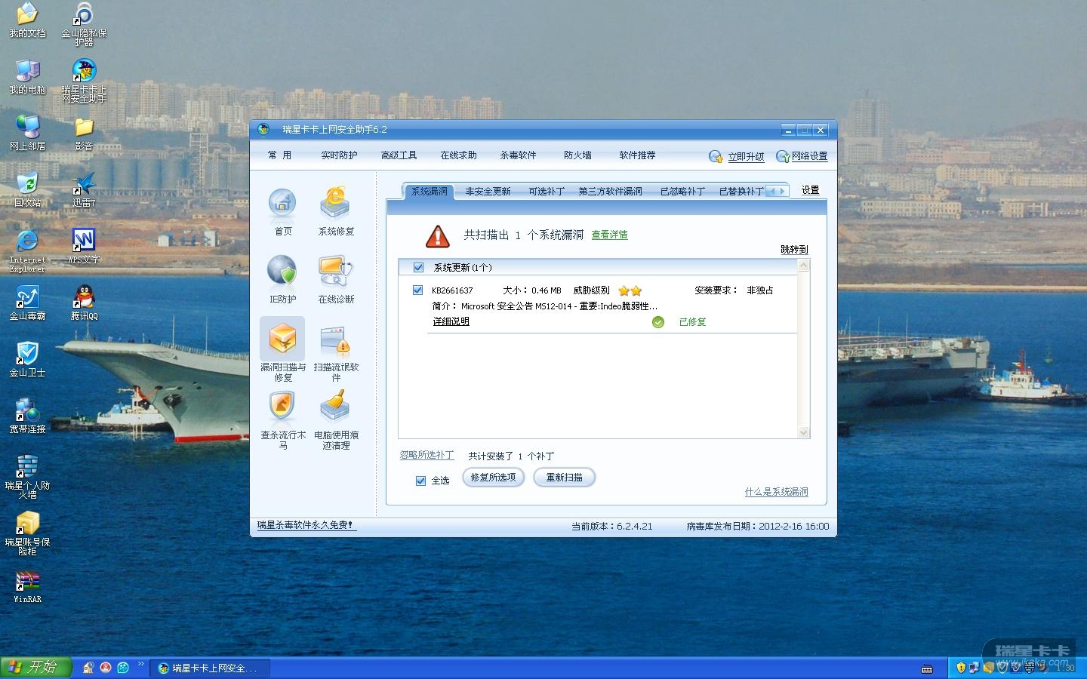1087x679 pixels.
Task: Open the 杀毒软件 menu tab
Action: click(x=518, y=155)
